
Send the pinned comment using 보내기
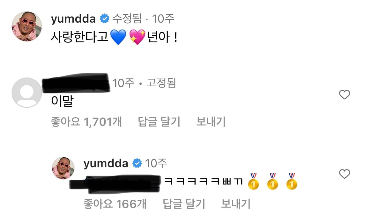click(211, 122)
